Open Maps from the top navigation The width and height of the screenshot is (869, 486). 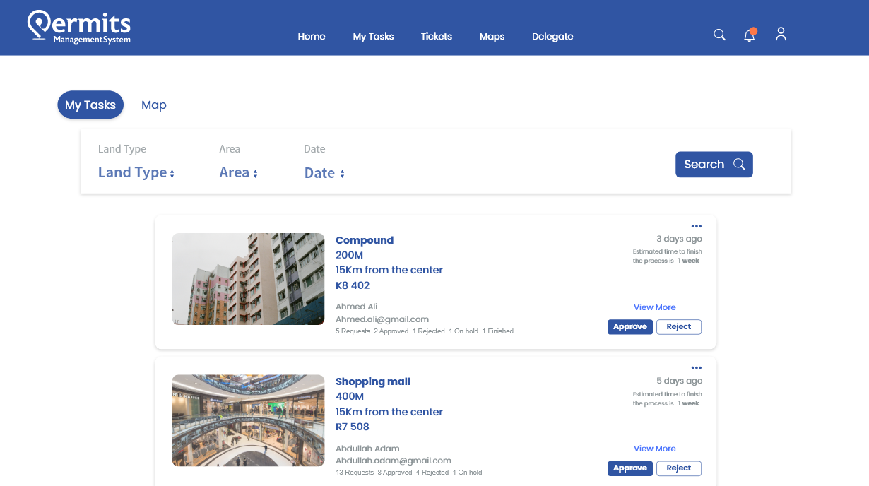(492, 36)
